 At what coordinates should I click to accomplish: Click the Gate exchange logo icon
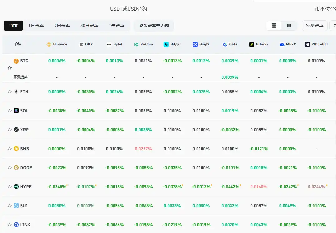[x=225, y=45]
